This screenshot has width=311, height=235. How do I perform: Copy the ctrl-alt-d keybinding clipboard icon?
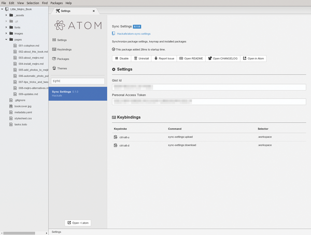point(116,145)
